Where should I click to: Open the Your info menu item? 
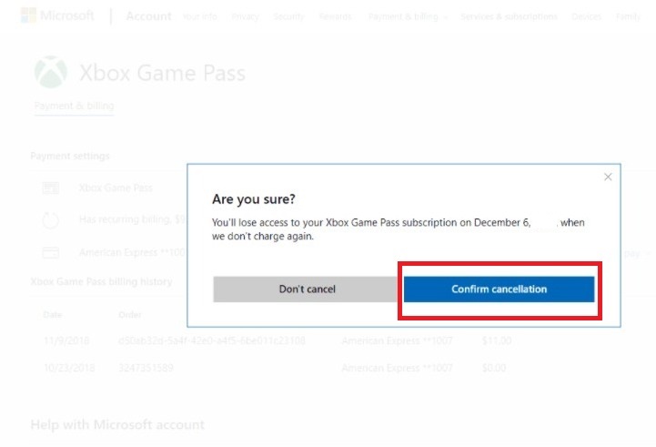click(199, 17)
